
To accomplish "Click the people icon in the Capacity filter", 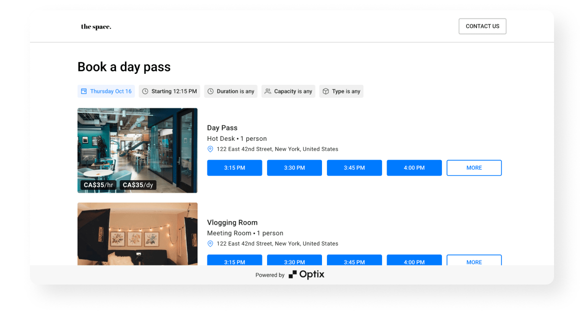I will (x=268, y=91).
